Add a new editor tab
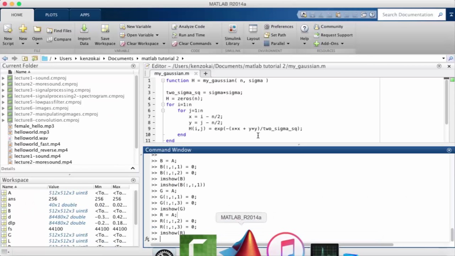Screen dimensions: 455x256 205,73
